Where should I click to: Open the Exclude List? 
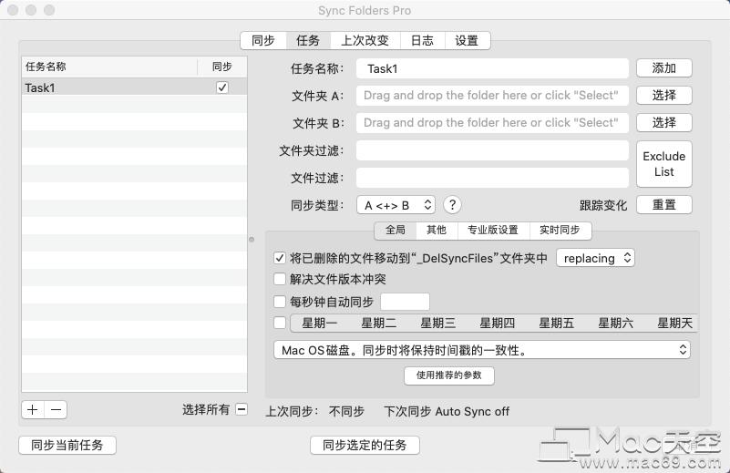(x=663, y=164)
